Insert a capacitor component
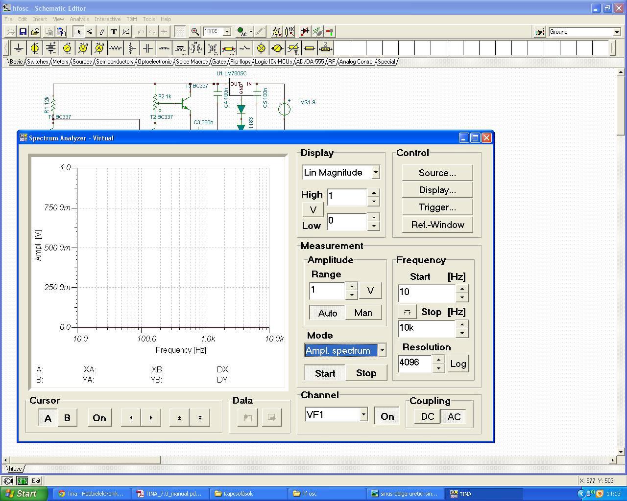The width and height of the screenshot is (627, 501). [x=148, y=48]
